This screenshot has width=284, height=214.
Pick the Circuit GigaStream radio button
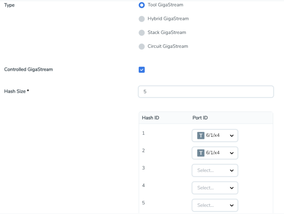(142, 47)
